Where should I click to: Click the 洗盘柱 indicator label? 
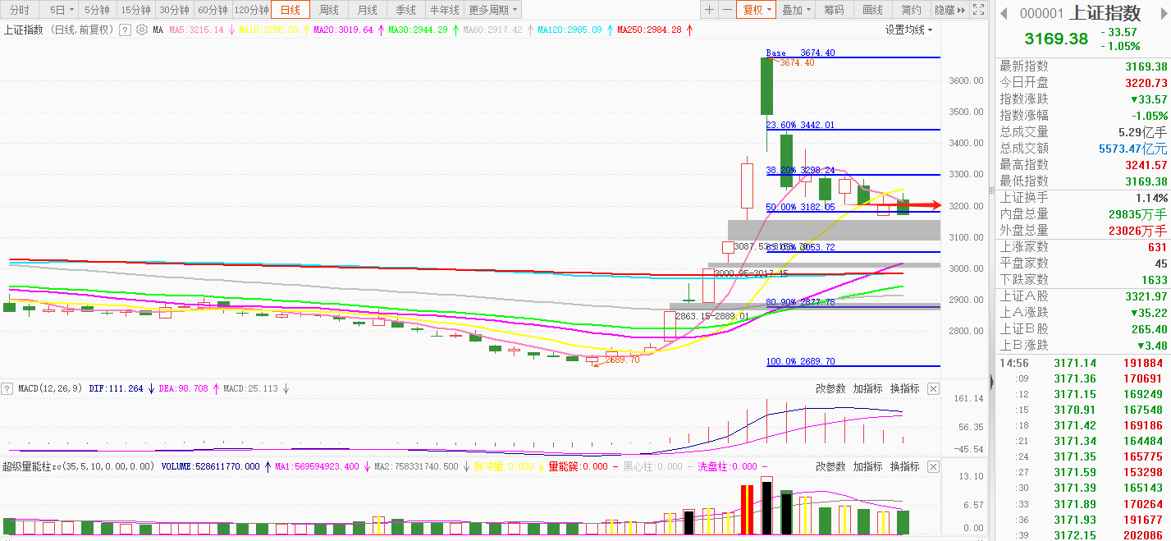pos(730,466)
